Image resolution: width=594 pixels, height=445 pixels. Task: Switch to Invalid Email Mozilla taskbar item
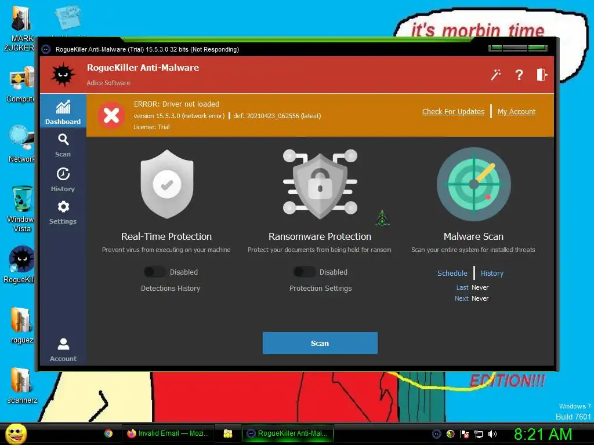168,433
